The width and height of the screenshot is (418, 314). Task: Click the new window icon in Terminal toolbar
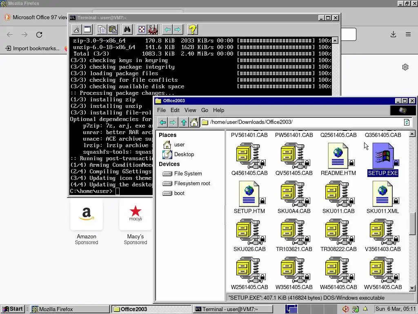[87, 29]
